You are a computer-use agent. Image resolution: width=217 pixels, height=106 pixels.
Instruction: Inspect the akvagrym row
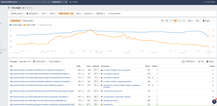[x=213, y=101]
